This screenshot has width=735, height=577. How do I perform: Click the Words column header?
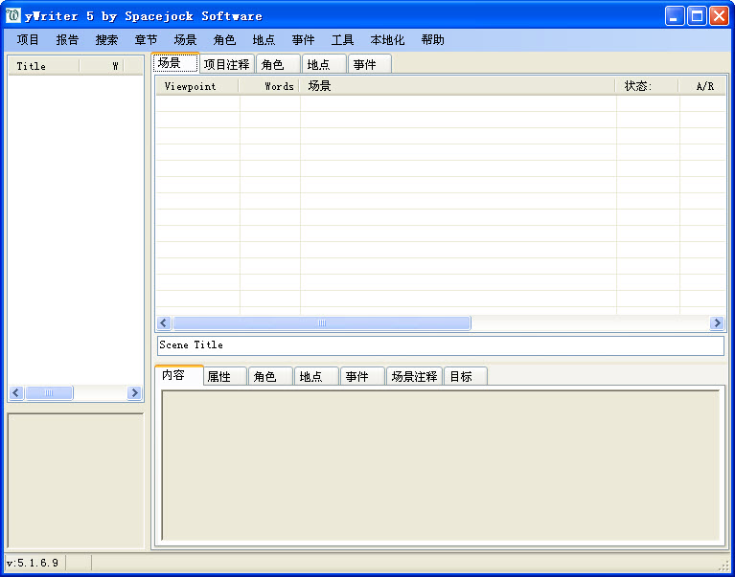point(270,86)
